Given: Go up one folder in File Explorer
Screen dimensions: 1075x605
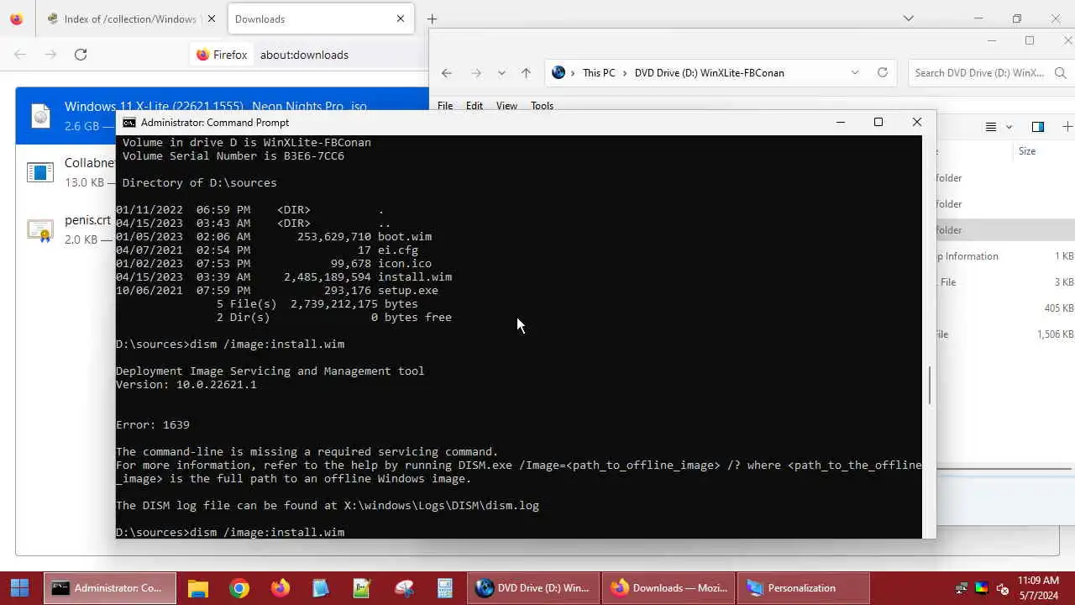Looking at the screenshot, I should point(526,73).
